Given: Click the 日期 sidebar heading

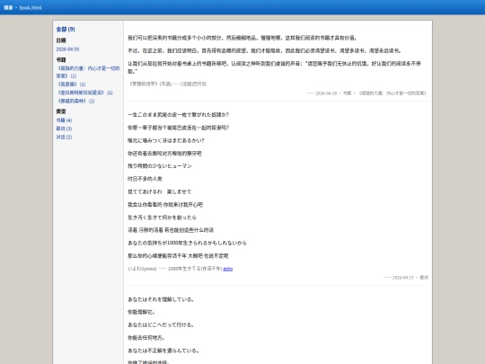Looking at the screenshot, I should pyautogui.click(x=61, y=40).
